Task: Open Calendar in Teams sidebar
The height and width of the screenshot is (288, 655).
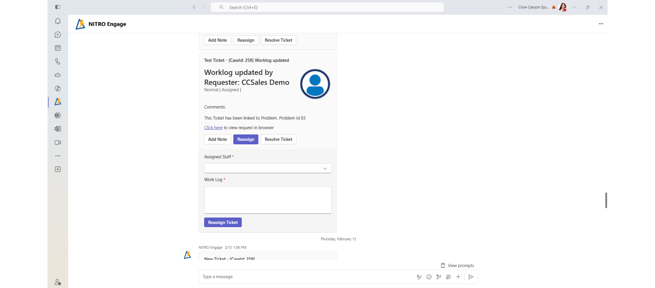Action: [58, 48]
